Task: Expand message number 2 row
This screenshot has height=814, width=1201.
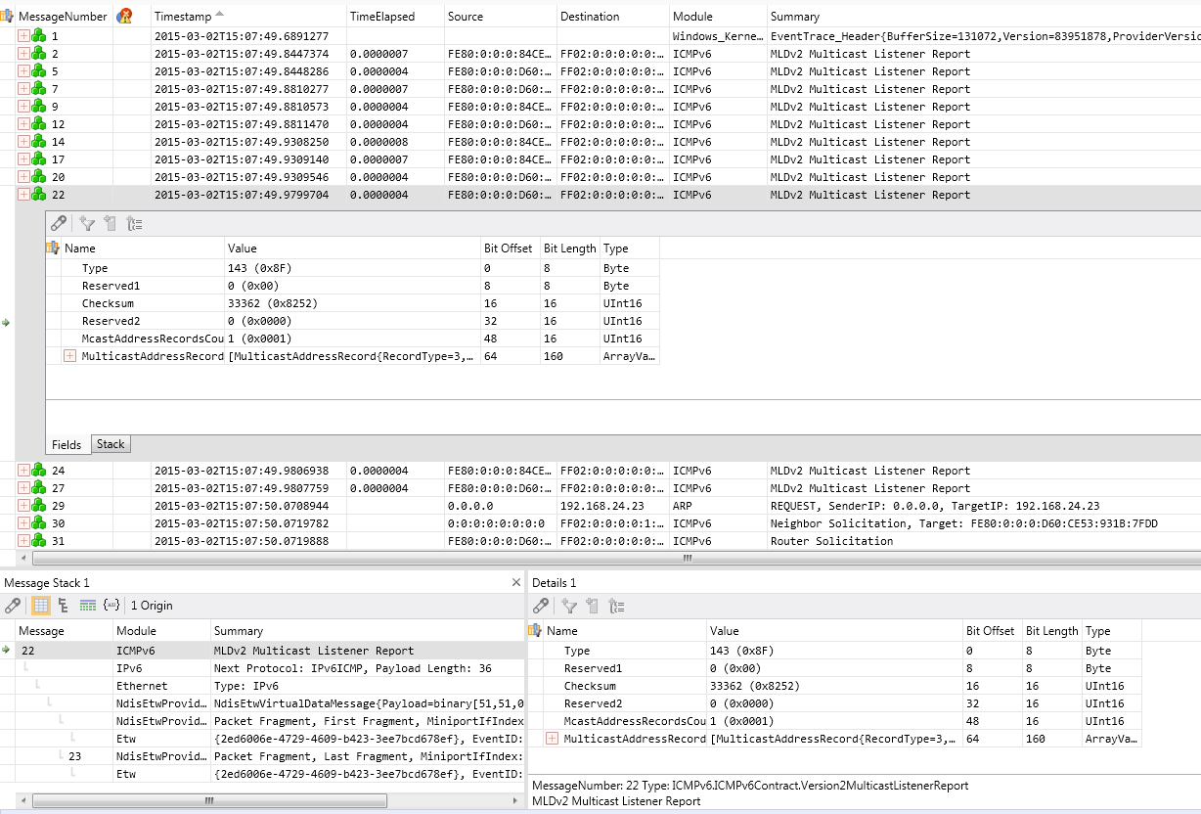Action: point(23,54)
